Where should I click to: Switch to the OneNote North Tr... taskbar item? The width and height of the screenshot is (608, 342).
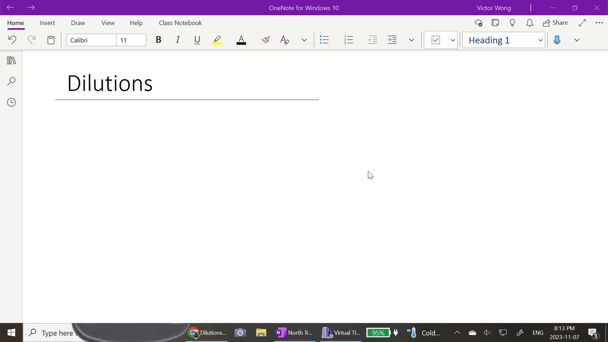pos(294,332)
